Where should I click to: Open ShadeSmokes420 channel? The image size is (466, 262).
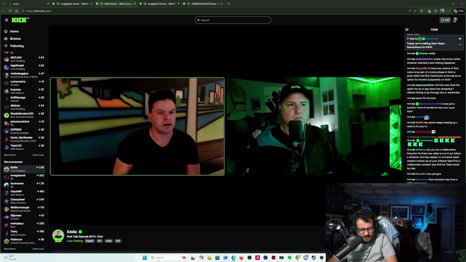[x=24, y=115]
